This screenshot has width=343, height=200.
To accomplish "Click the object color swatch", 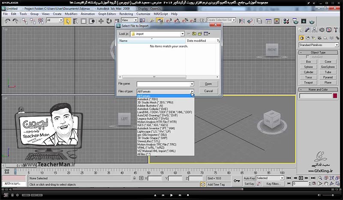I will [x=335, y=96].
